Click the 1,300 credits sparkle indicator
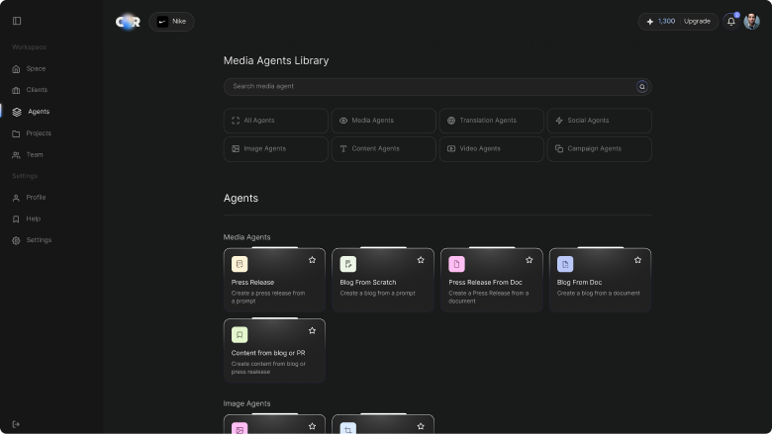 click(x=661, y=22)
